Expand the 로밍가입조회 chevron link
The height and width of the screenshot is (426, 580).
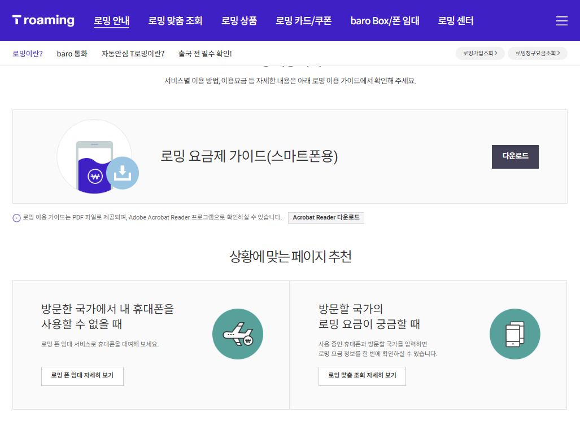coord(479,53)
